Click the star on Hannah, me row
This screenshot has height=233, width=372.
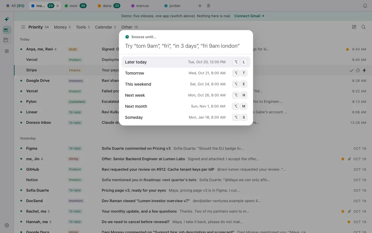349,222
